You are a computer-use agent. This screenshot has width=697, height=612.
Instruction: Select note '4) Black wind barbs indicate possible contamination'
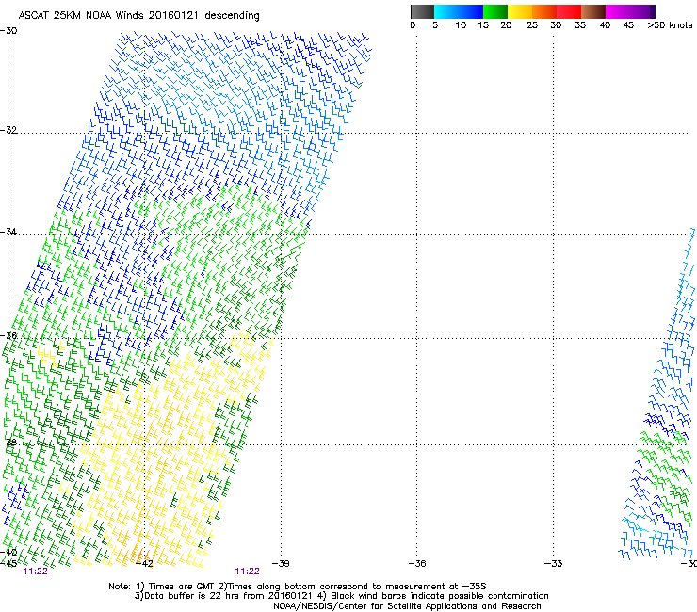tap(432, 596)
